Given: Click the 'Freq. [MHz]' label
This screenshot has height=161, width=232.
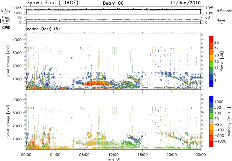Looking at the screenshot, I should (x=6, y=19).
